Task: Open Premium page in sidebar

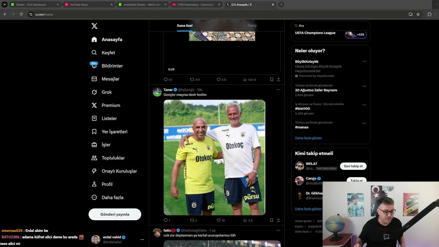Action: point(106,105)
